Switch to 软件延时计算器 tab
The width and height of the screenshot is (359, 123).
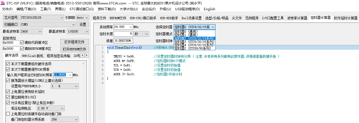346,18
